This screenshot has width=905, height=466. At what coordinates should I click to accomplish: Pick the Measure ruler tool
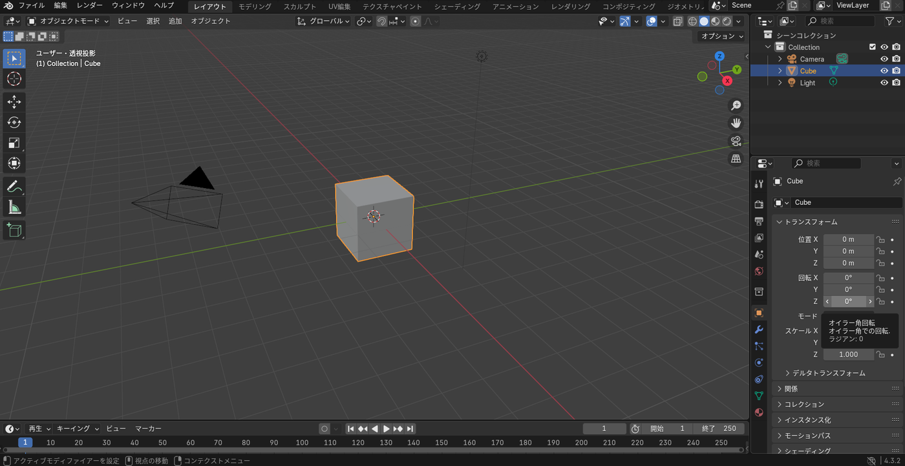point(14,207)
